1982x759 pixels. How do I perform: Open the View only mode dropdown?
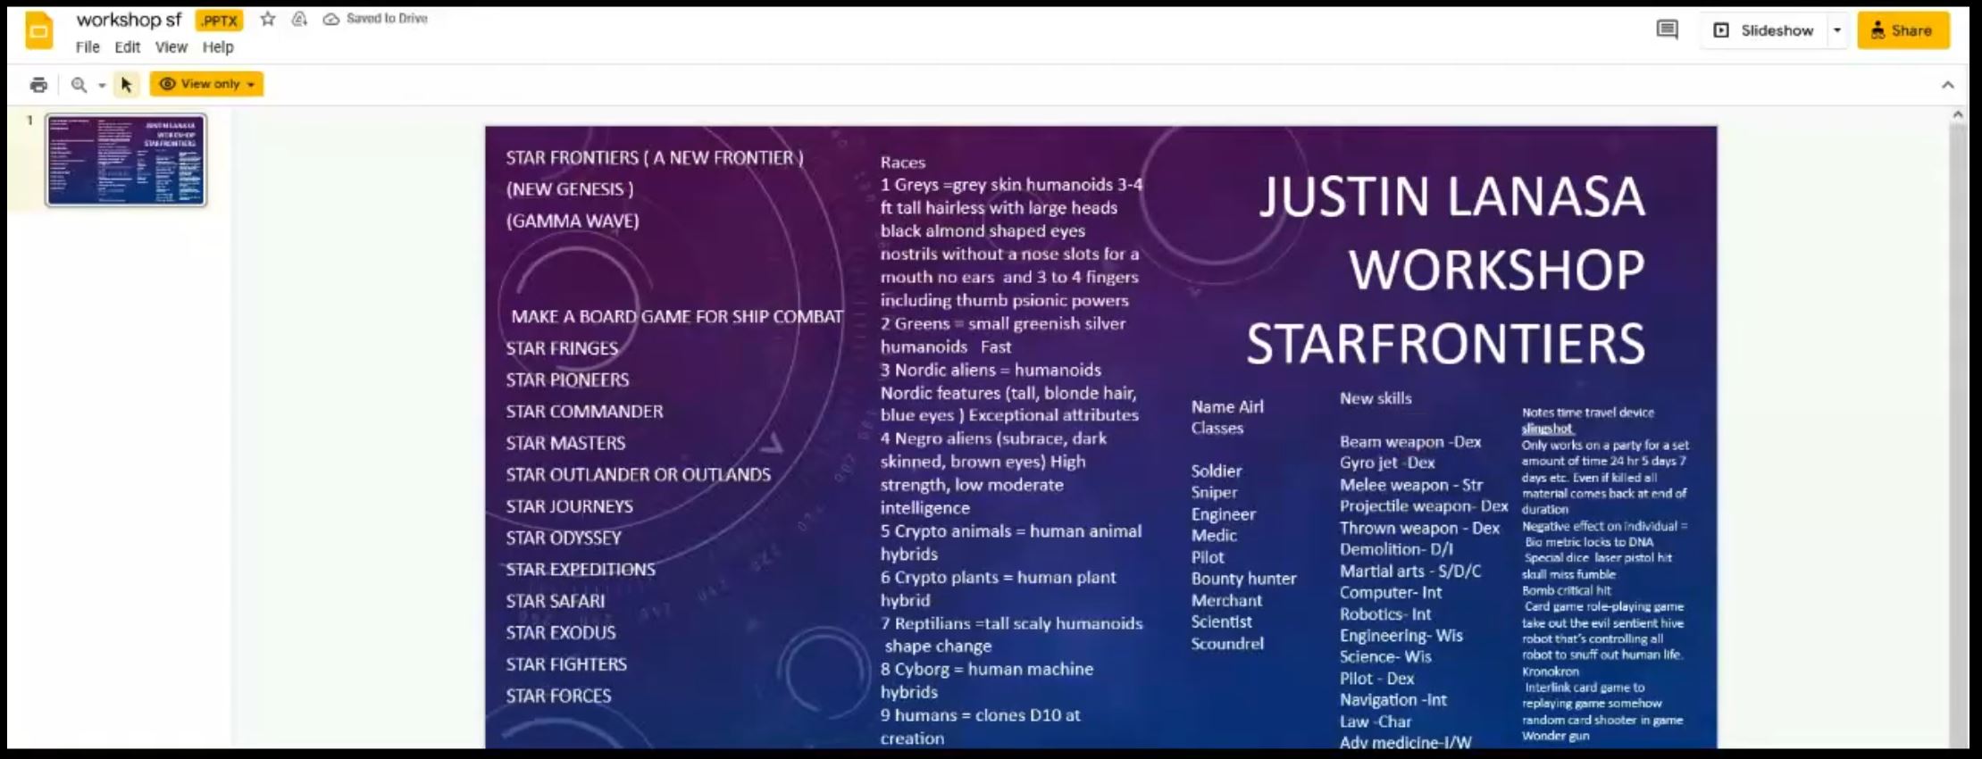(x=206, y=84)
